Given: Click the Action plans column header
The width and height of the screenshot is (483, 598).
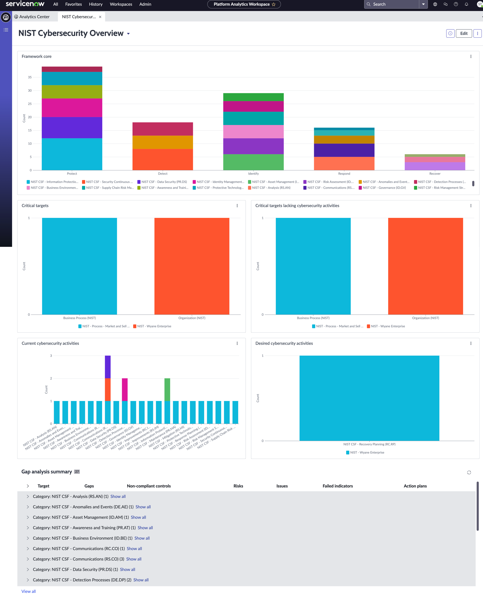Looking at the screenshot, I should (415, 486).
